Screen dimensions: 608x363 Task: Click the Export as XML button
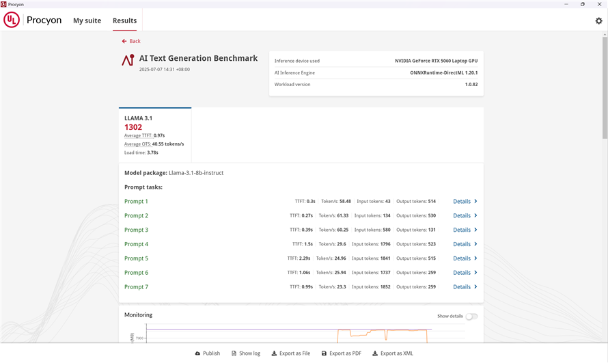pyautogui.click(x=393, y=353)
